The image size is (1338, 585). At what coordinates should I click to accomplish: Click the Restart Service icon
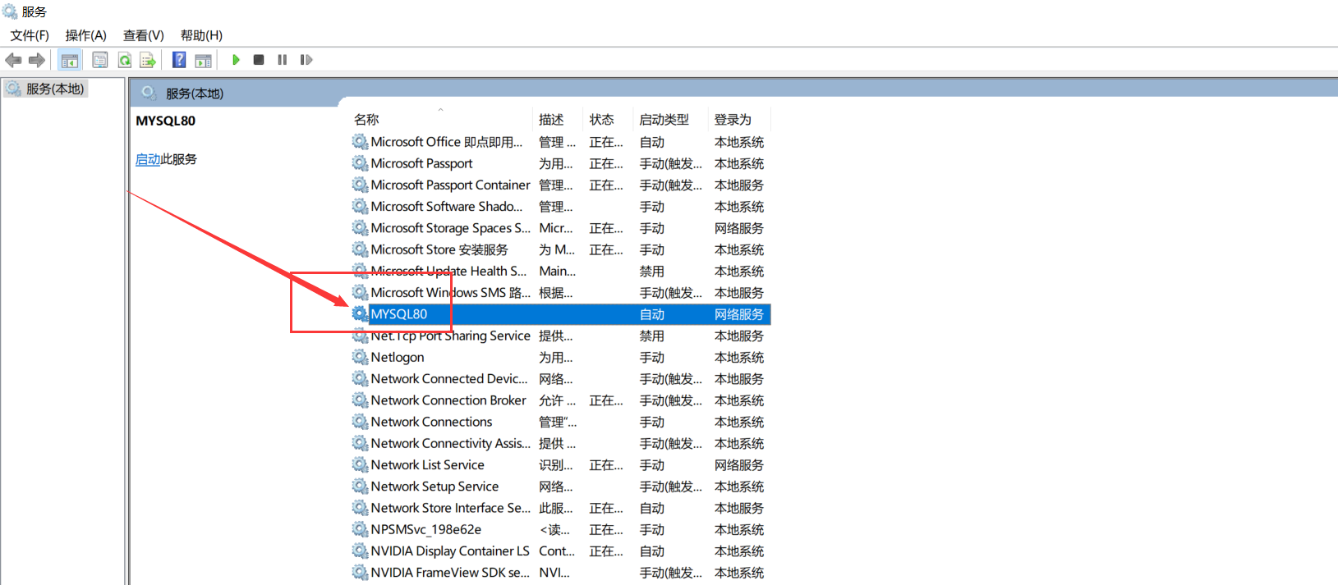pos(306,60)
